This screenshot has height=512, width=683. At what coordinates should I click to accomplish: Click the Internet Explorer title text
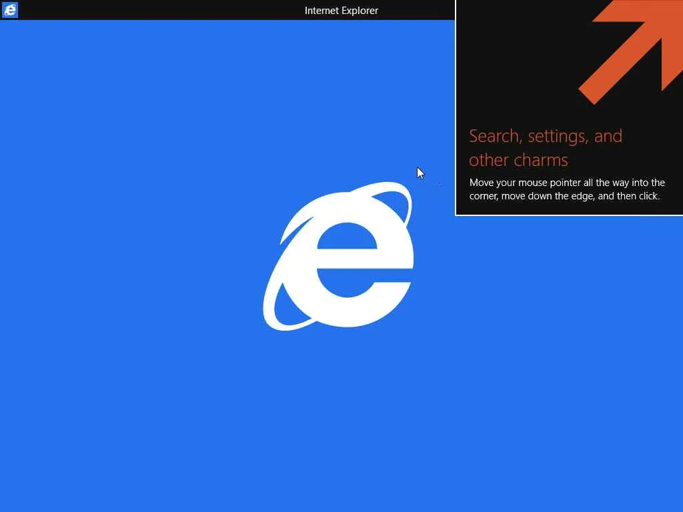[x=341, y=11]
